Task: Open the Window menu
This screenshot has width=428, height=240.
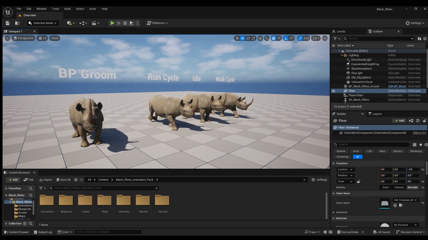Action: click(x=41, y=9)
